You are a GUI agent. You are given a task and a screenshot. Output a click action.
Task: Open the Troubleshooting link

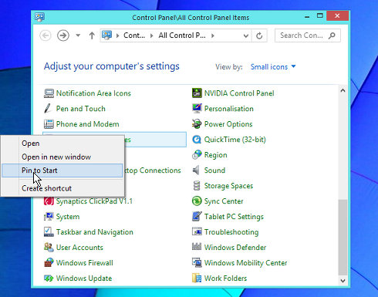pyautogui.click(x=231, y=232)
